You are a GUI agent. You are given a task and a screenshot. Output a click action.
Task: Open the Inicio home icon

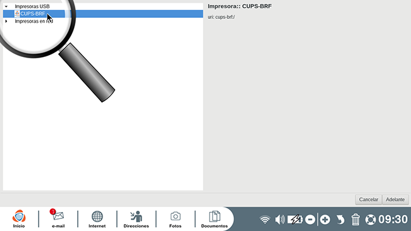(x=19, y=218)
